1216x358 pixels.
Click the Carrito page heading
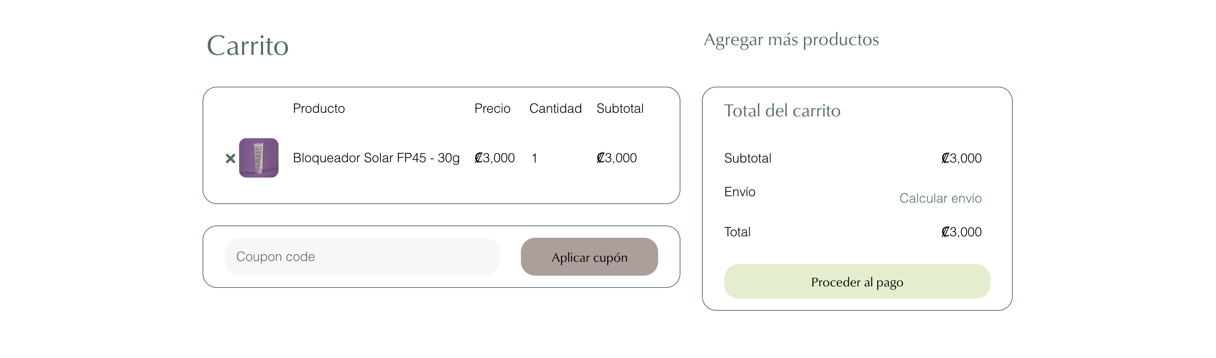tap(247, 46)
